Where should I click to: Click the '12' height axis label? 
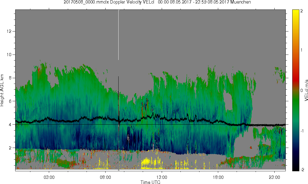point(9,31)
